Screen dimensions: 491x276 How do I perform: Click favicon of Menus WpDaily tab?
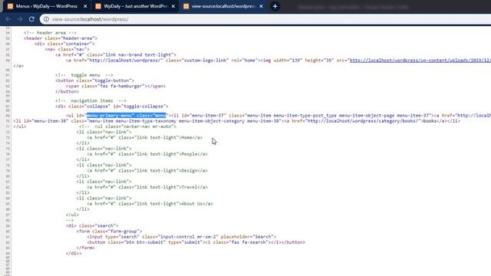pos(10,6)
